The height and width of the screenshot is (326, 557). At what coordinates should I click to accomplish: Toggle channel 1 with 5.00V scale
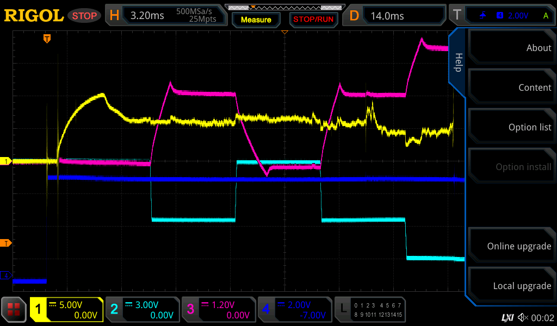(x=66, y=310)
